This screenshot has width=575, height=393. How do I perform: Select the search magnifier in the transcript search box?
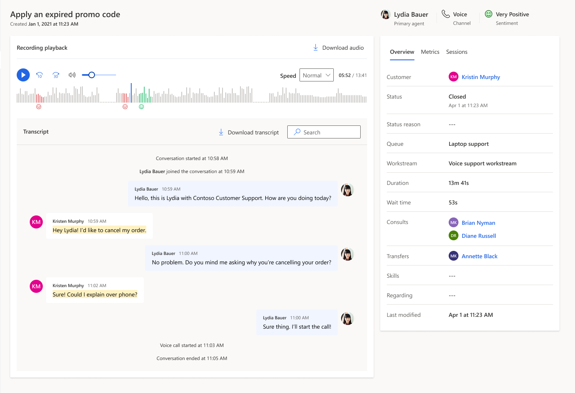coord(297,132)
